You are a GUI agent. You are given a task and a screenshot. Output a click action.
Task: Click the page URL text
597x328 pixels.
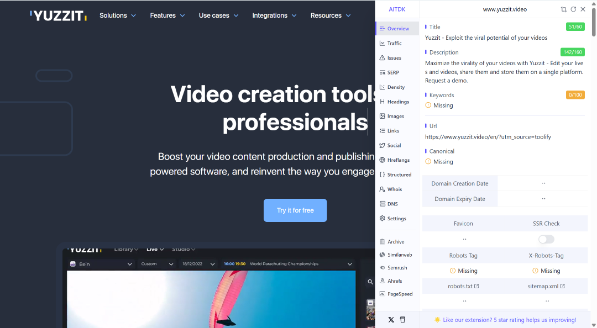point(488,137)
